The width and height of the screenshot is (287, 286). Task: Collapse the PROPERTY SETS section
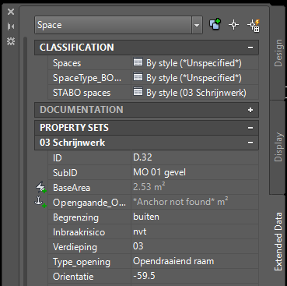(250, 128)
